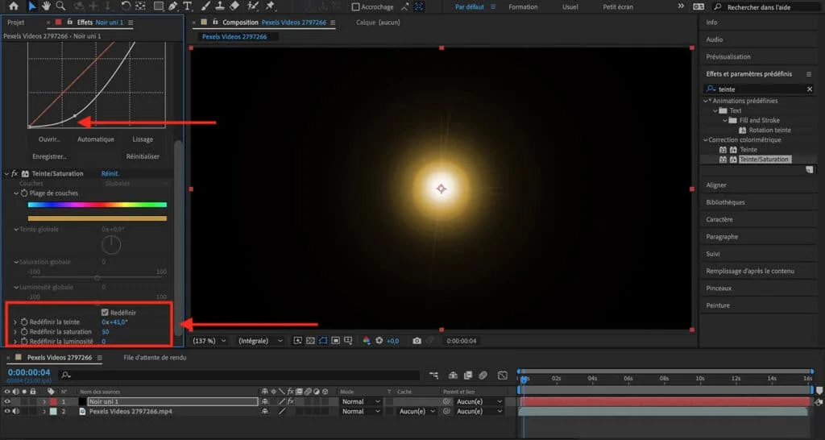Click the Ouvrir... curves button
Screen dimensions: 825x440
[49, 139]
